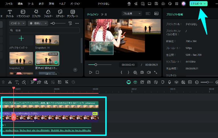Click the mark-out right brace button
The height and width of the screenshot is (138, 218).
pyautogui.click(x=128, y=72)
